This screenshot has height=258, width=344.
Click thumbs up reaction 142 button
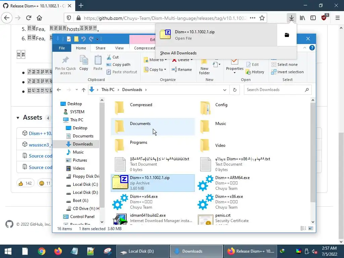click(x=26, y=183)
